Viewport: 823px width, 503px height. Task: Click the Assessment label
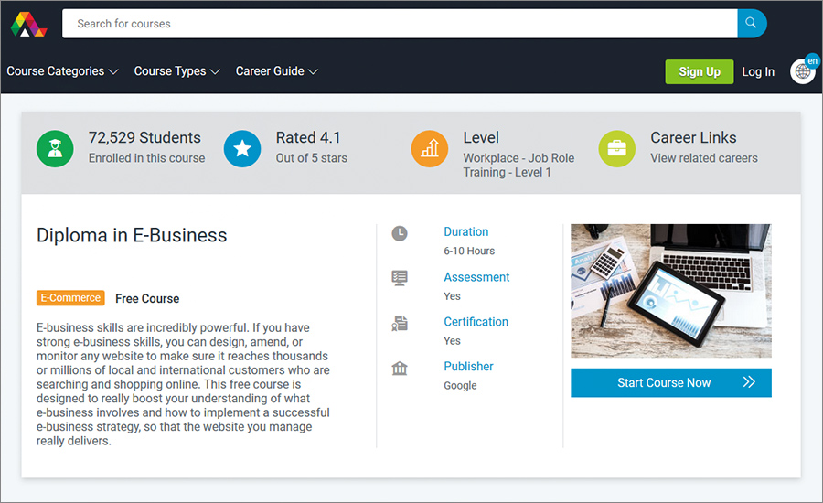[476, 277]
